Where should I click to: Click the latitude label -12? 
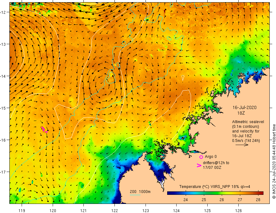(3, 12)
